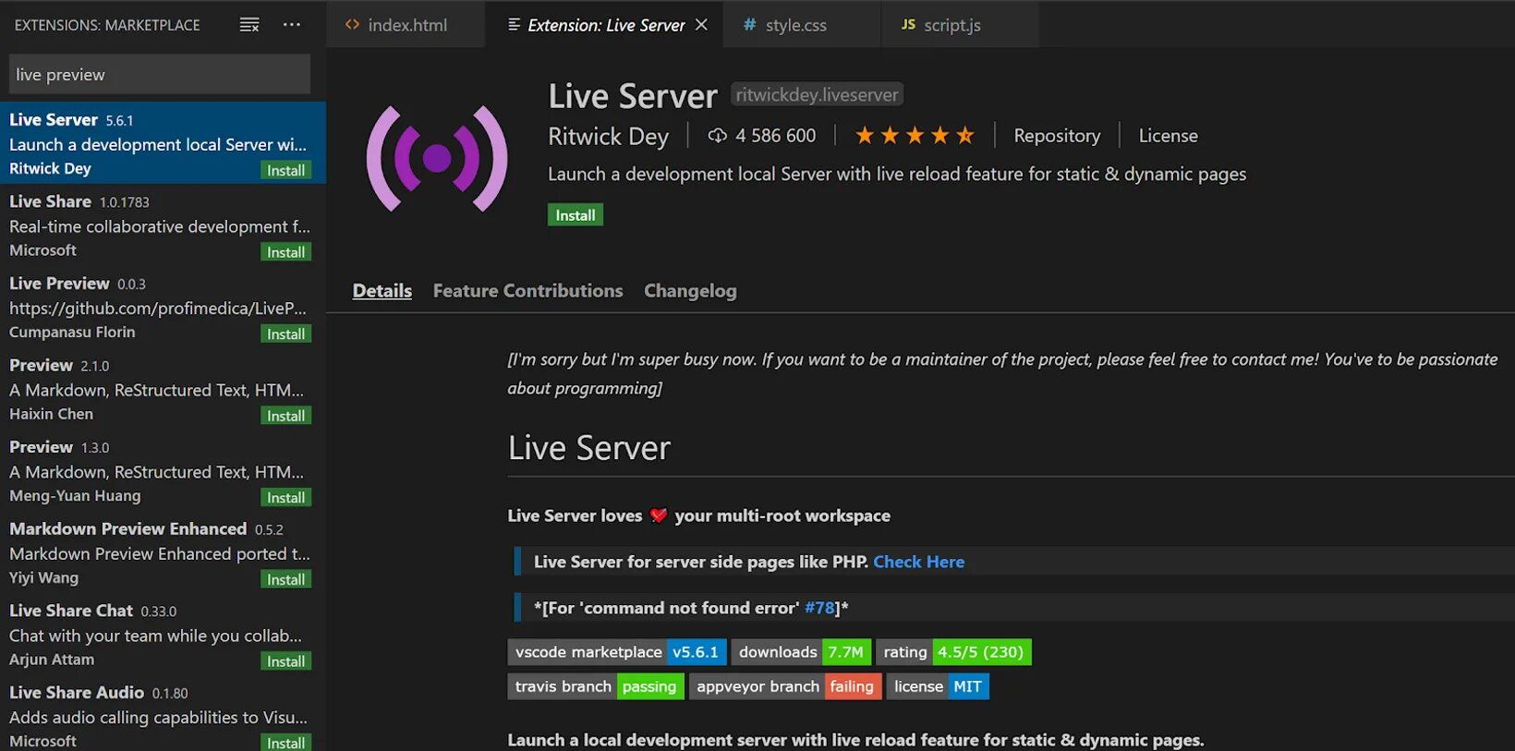Screen dimensions: 1515x751
Task: Open issue #78 link
Action: pos(819,608)
